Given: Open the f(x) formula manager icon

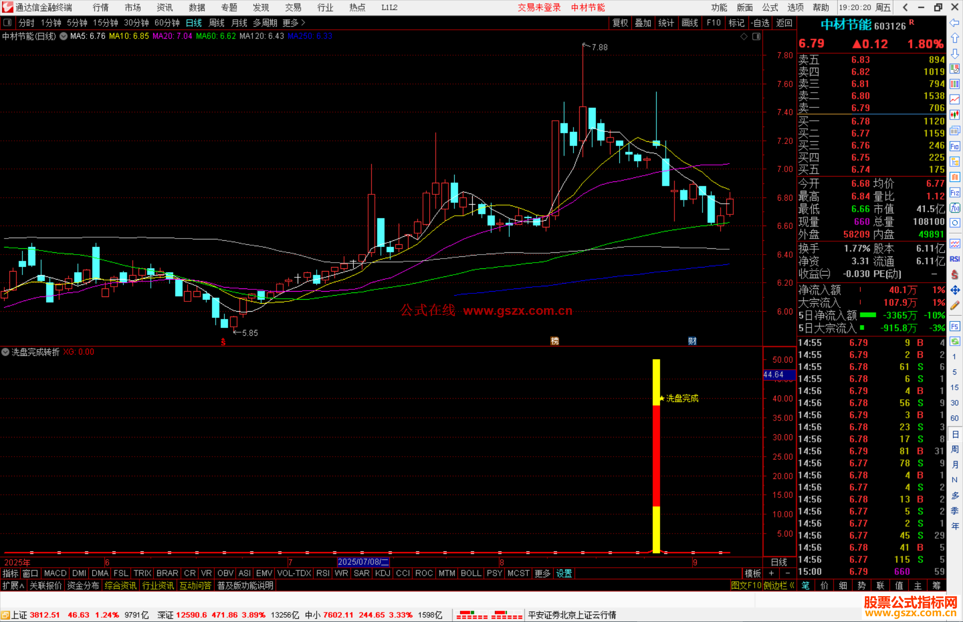Looking at the screenshot, I should (955, 208).
